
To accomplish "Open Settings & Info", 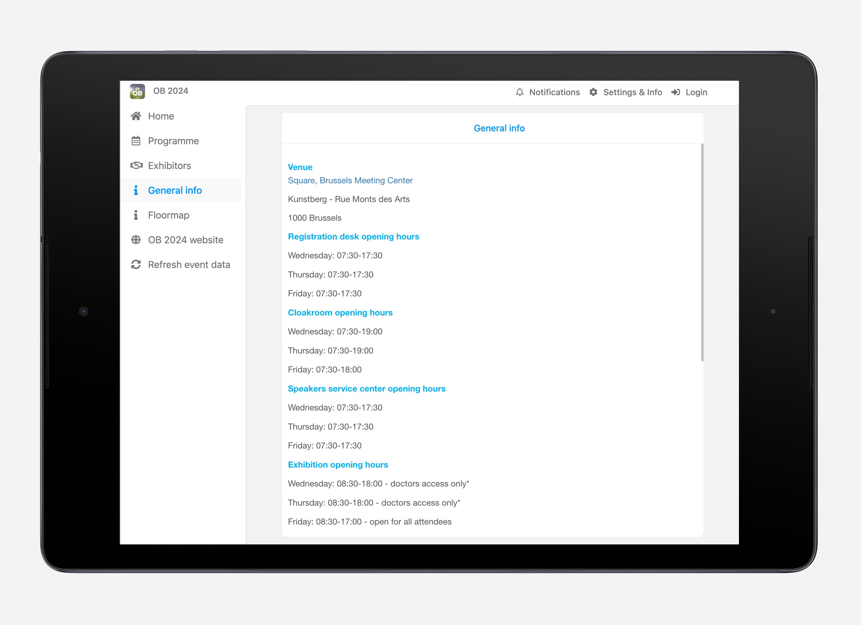I will click(633, 92).
